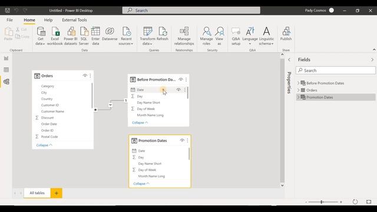Screen dimensions: 377x212
Task: Open Manage roles security dialog
Action: pos(206,36)
